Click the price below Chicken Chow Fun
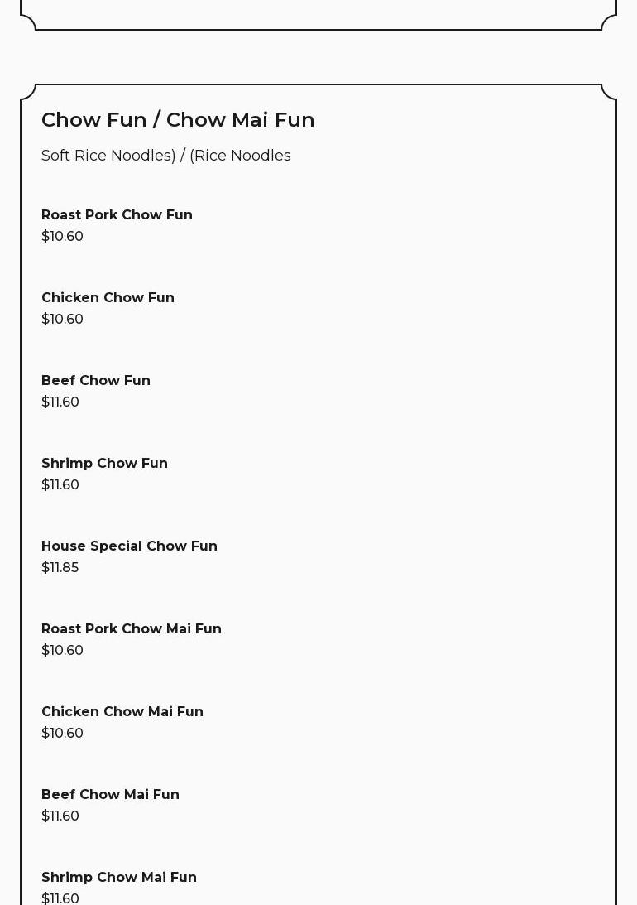Image resolution: width=637 pixels, height=905 pixels. coord(62,319)
